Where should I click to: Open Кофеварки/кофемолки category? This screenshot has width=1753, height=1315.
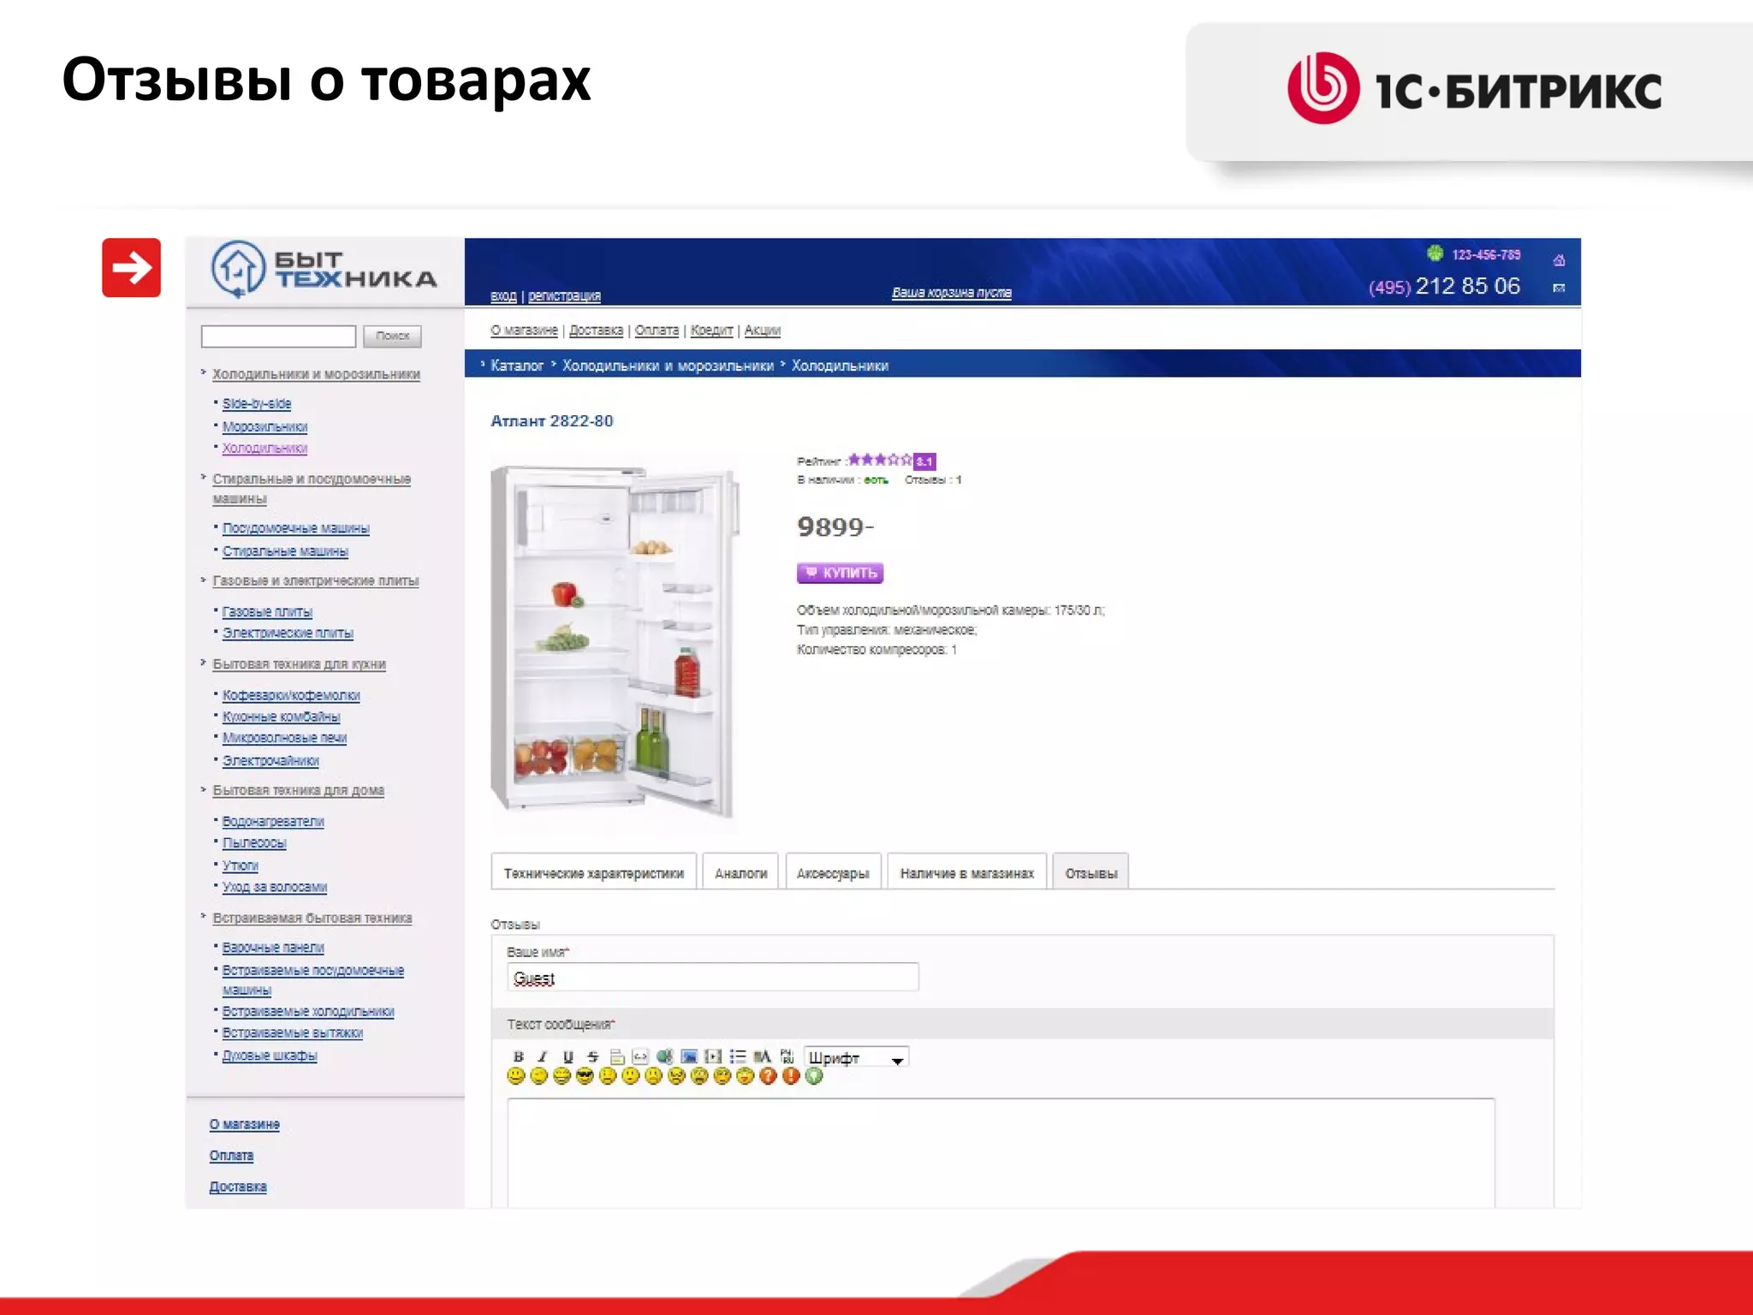[291, 695]
